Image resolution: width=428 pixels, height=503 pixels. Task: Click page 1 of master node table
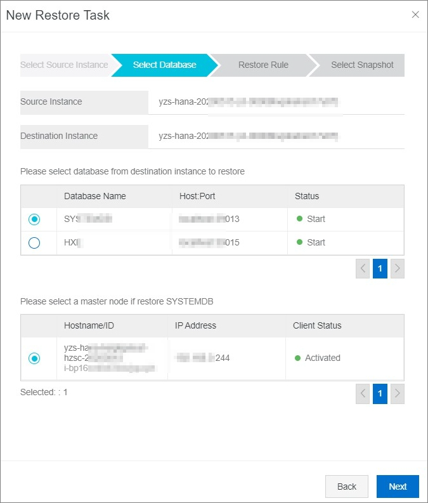click(380, 394)
